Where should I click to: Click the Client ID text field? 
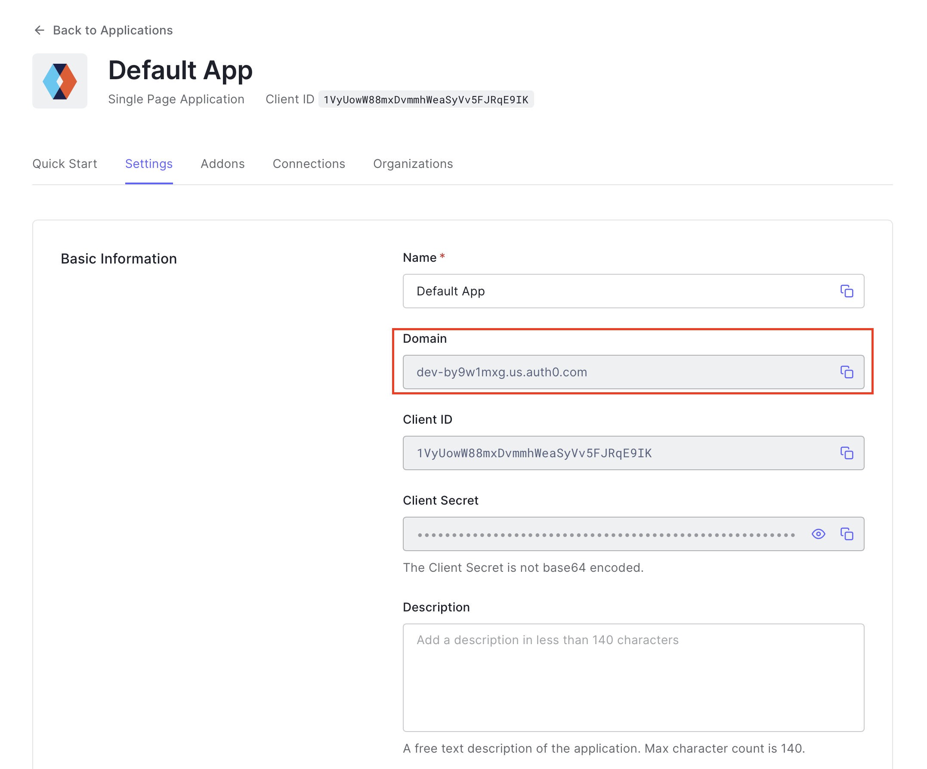[x=618, y=453]
